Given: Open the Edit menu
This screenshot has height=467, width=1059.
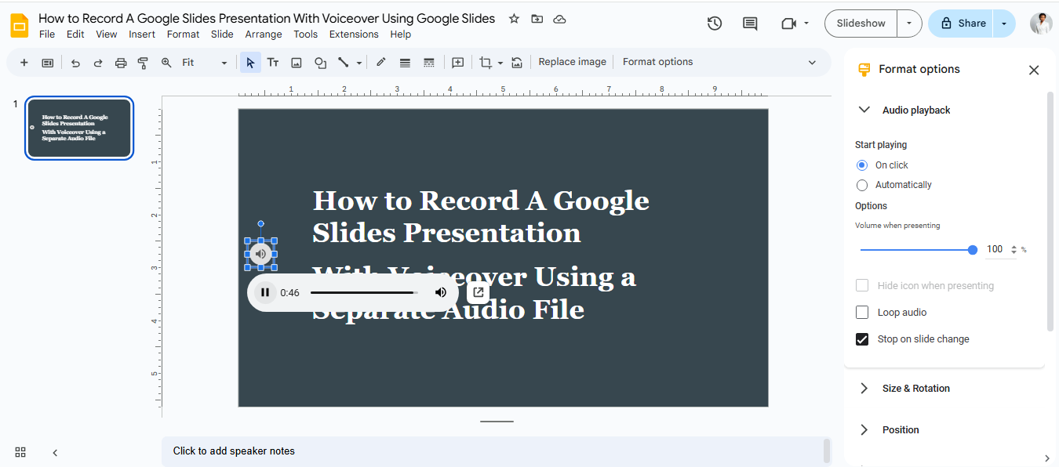Looking at the screenshot, I should 75,34.
